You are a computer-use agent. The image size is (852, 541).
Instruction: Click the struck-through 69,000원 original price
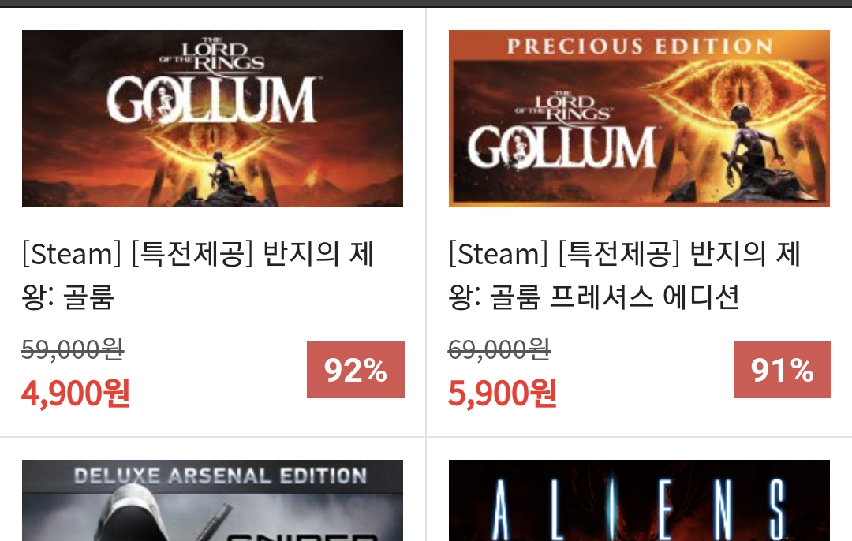[499, 349]
